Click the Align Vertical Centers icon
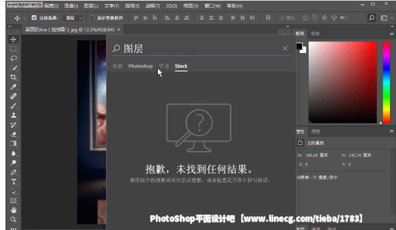 pos(145,17)
